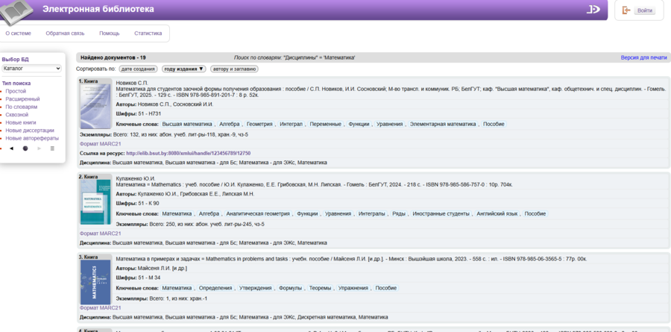Open Новые книги link

pos(21,122)
